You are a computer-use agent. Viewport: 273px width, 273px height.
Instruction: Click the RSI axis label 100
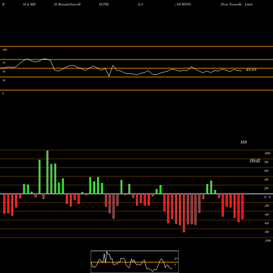coord(4,50)
